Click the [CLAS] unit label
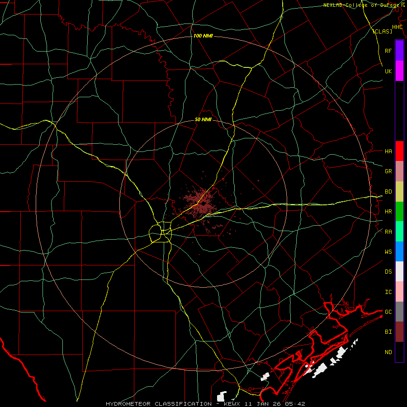The width and height of the screenshot is (407, 407). tap(382, 31)
